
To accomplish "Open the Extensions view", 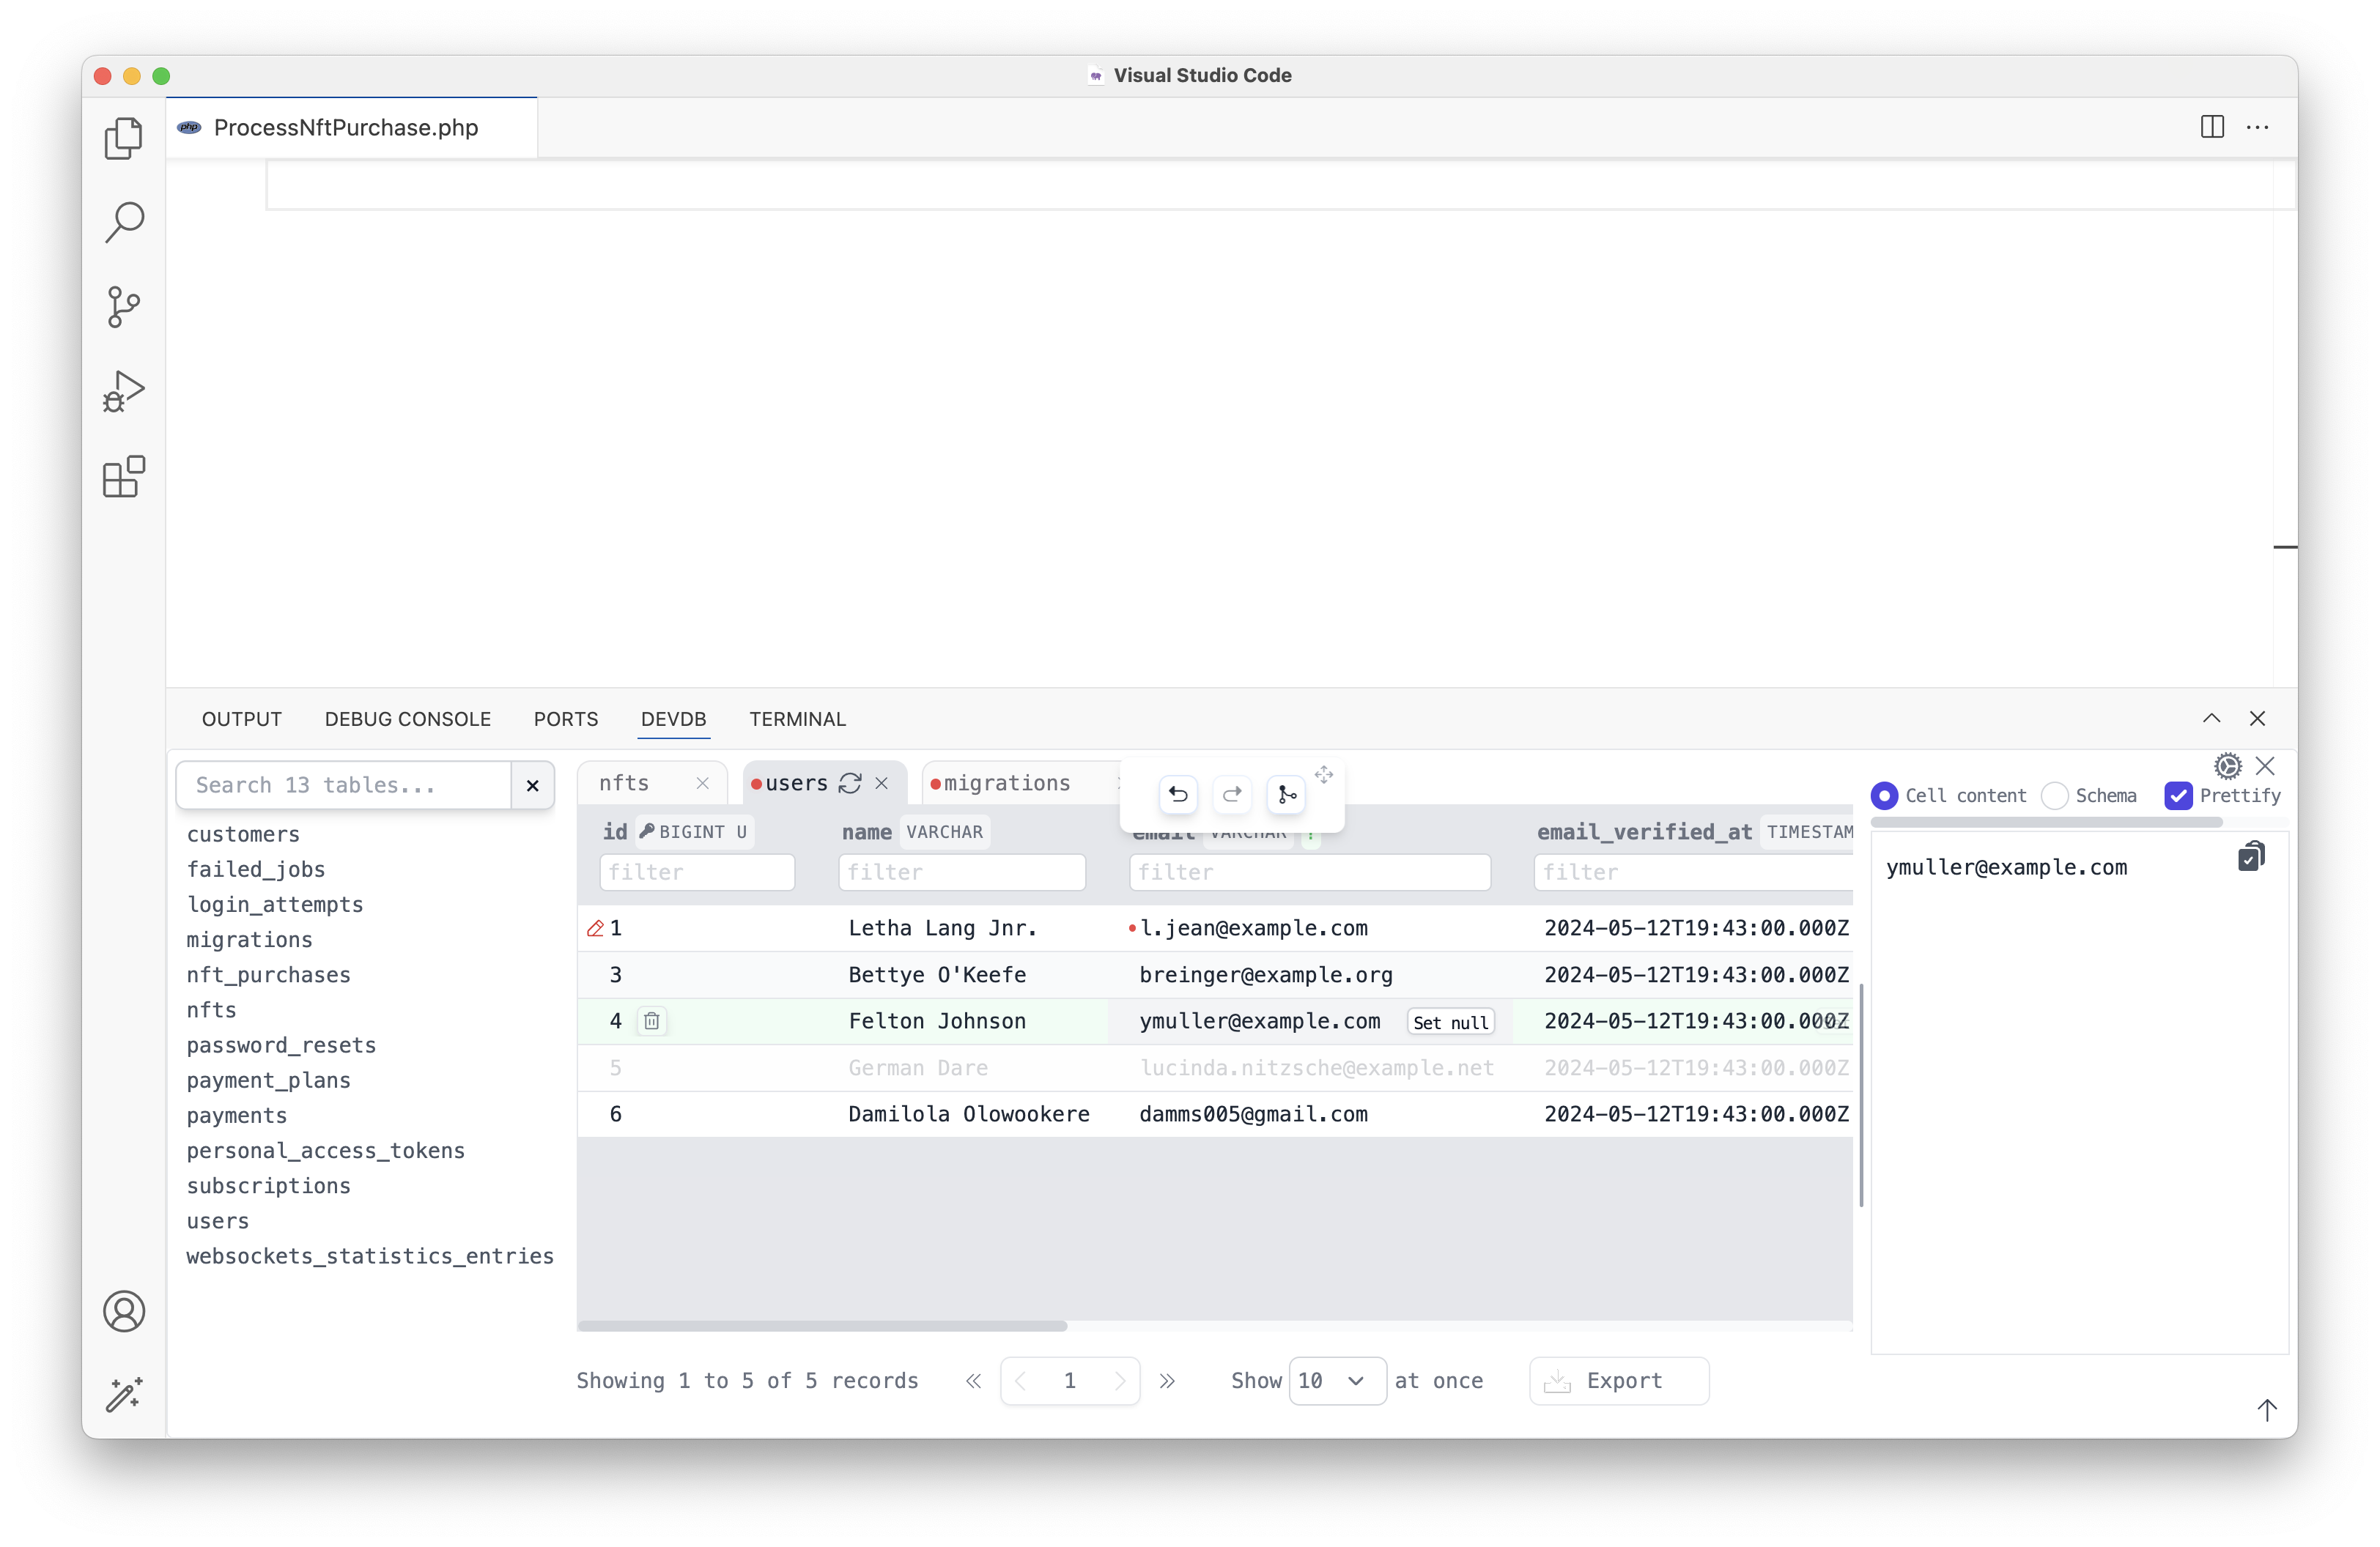I will (x=124, y=477).
